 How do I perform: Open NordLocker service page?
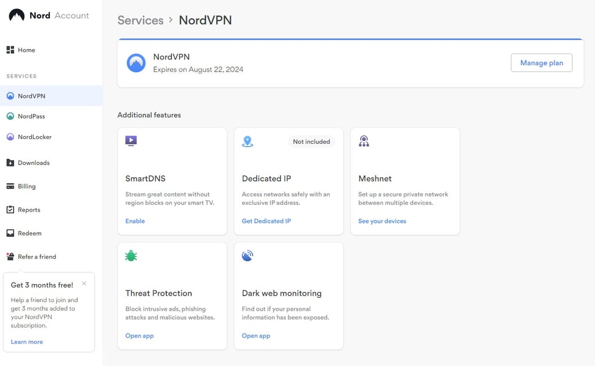click(51, 136)
